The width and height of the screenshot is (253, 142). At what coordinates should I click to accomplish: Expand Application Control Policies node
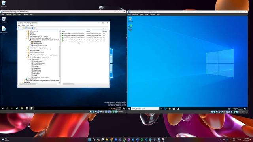pyautogui.click(x=26, y=54)
